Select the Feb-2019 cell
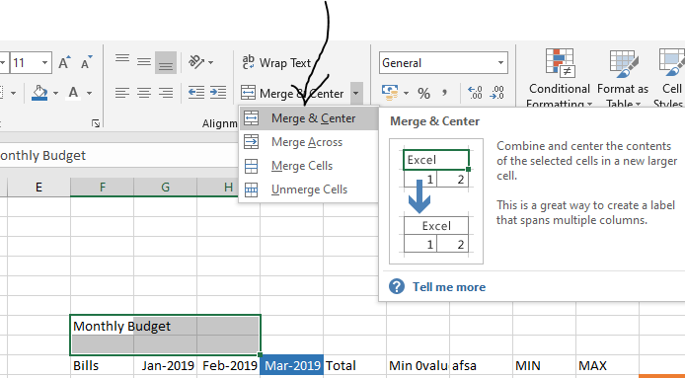The height and width of the screenshot is (378, 685). (228, 366)
